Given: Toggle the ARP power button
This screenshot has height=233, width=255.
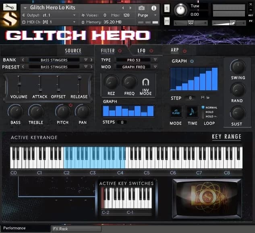Looking at the screenshot, I should click(185, 51).
